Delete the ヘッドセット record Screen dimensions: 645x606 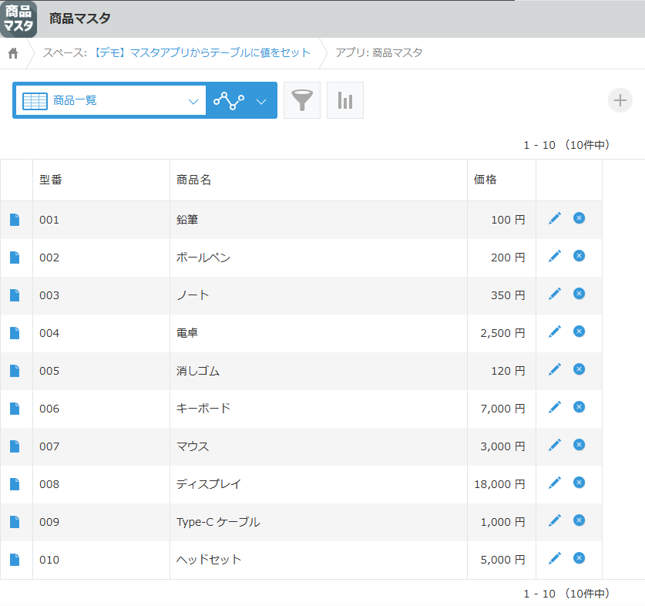coord(579,558)
